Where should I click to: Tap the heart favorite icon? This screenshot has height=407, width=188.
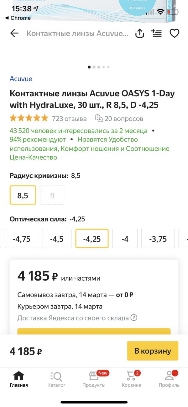(x=175, y=33)
